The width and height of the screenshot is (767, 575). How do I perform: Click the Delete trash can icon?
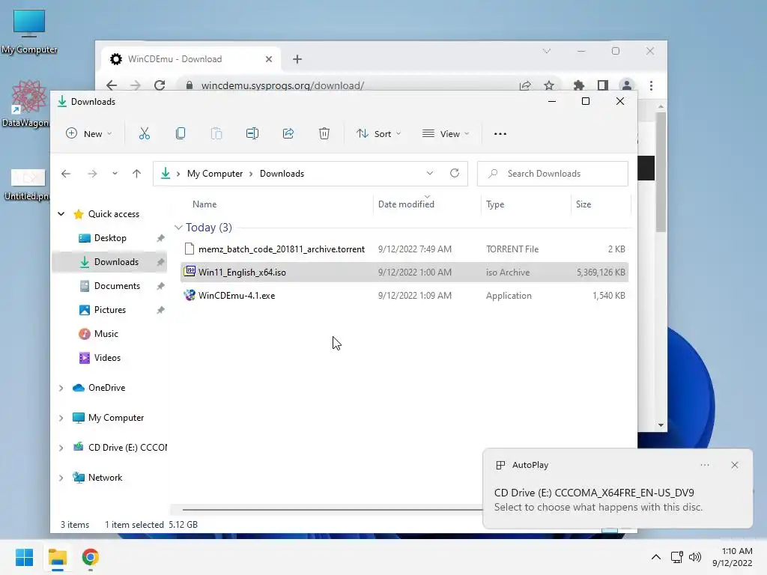click(324, 133)
